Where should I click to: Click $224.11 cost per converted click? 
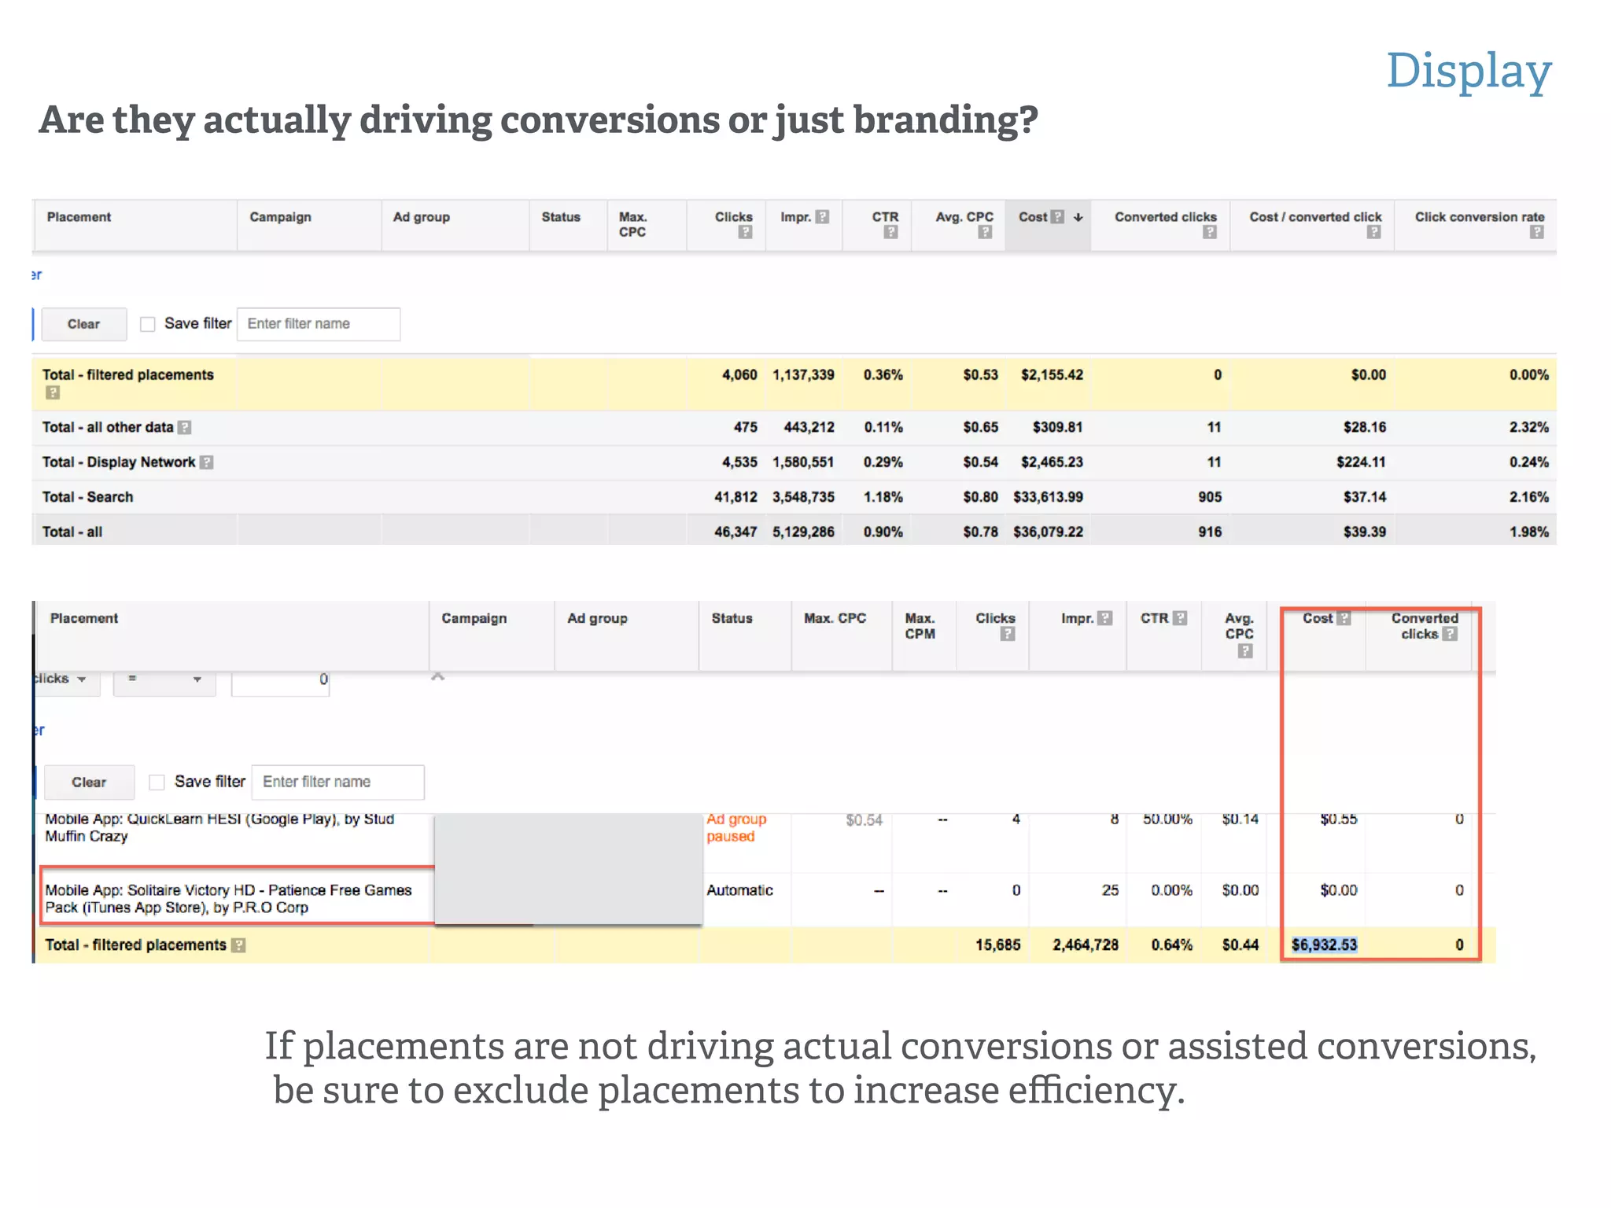click(1361, 462)
